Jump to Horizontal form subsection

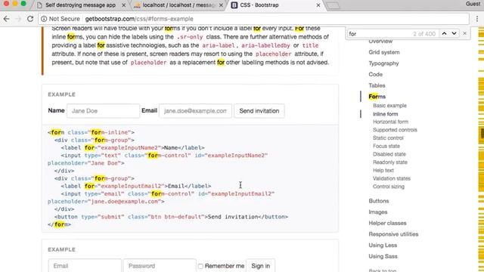pyautogui.click(x=390, y=122)
